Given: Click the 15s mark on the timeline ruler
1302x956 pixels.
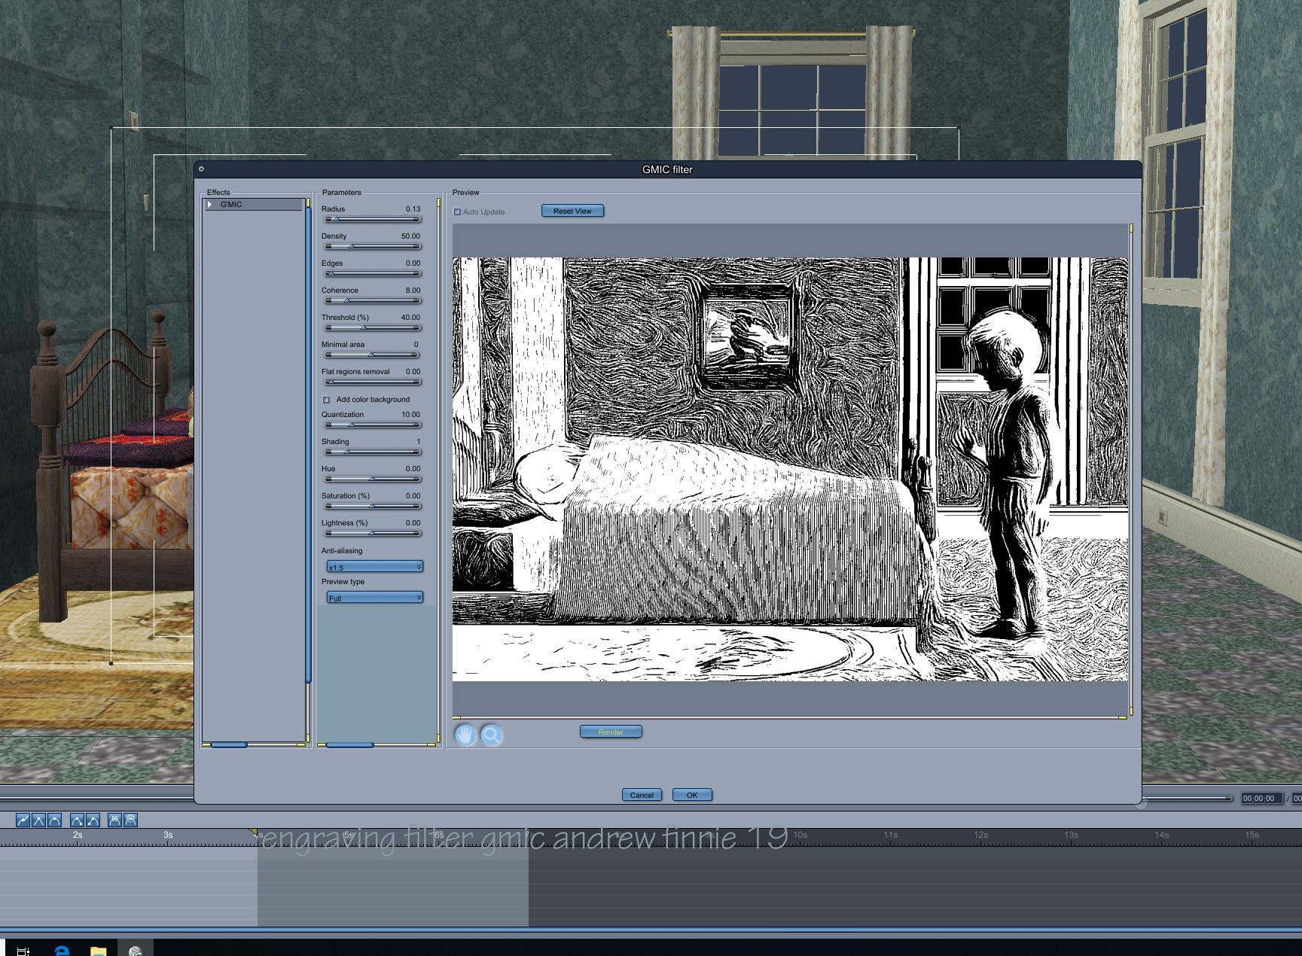Looking at the screenshot, I should coord(1252,834).
